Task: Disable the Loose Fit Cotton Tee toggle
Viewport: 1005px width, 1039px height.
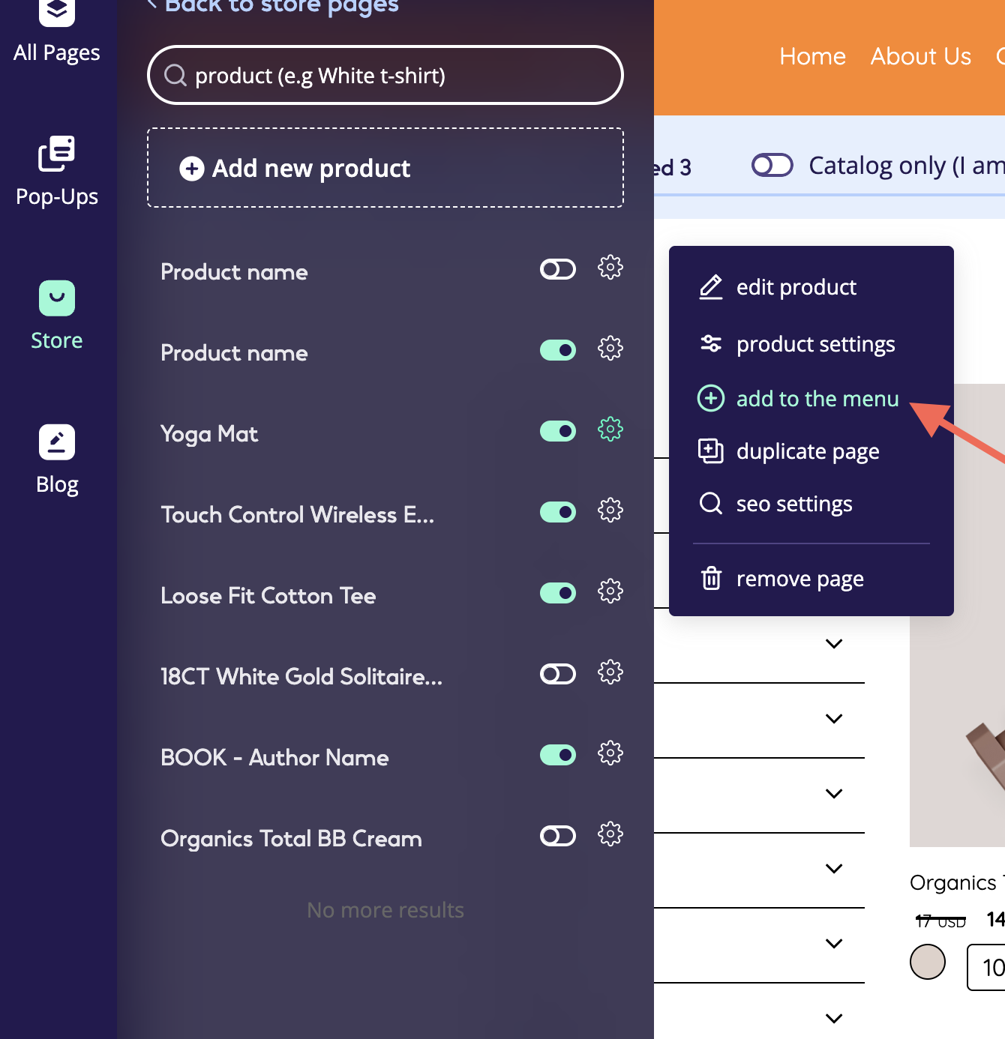Action: click(x=558, y=593)
